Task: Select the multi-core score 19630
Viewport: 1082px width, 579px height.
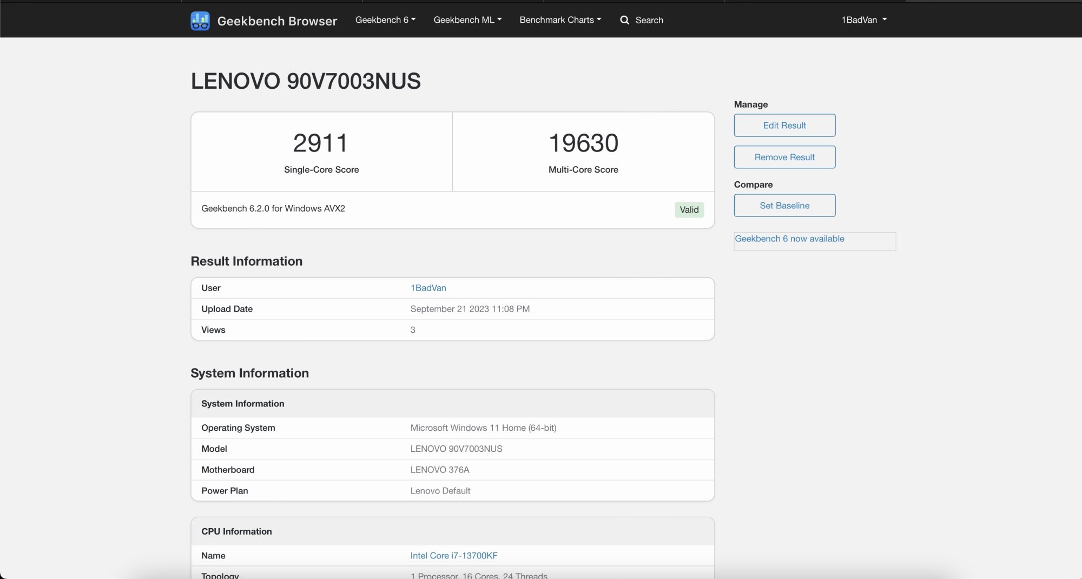Action: 583,143
